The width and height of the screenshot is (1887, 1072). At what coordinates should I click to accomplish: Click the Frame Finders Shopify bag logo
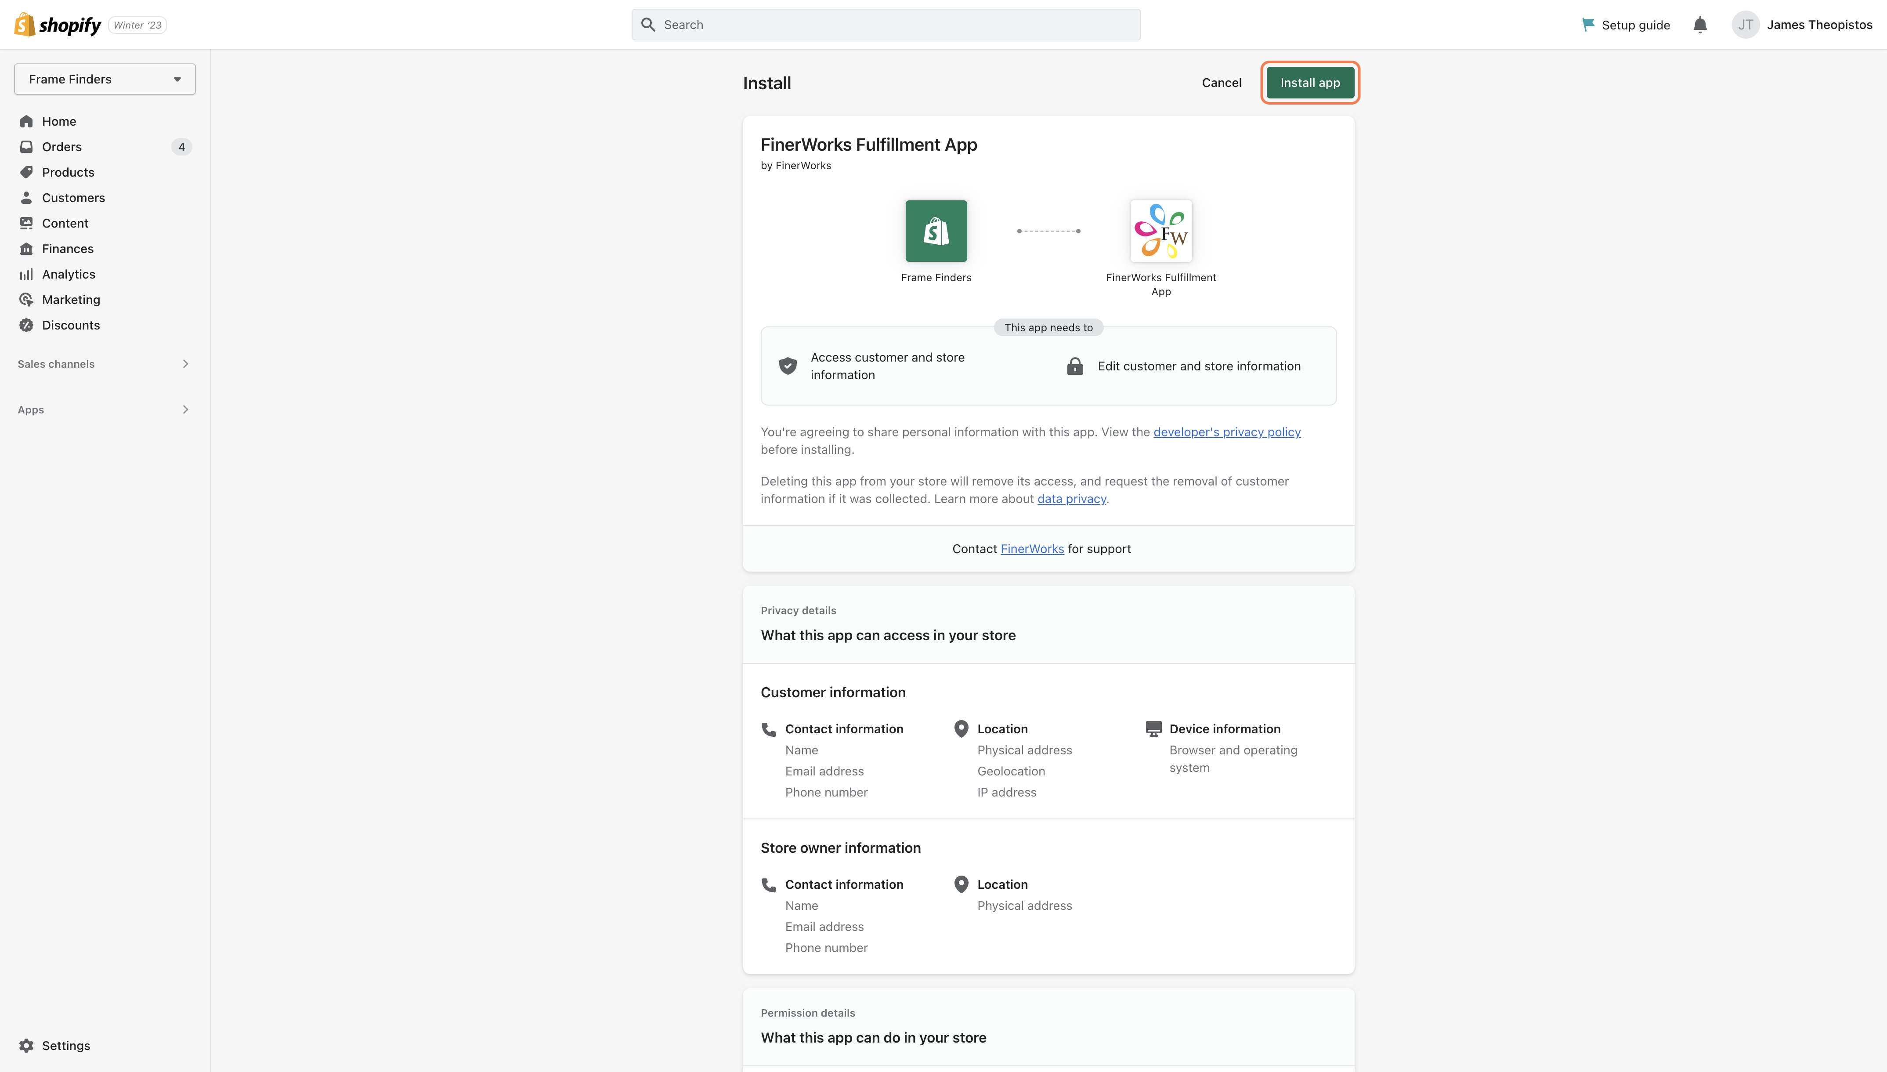point(936,231)
